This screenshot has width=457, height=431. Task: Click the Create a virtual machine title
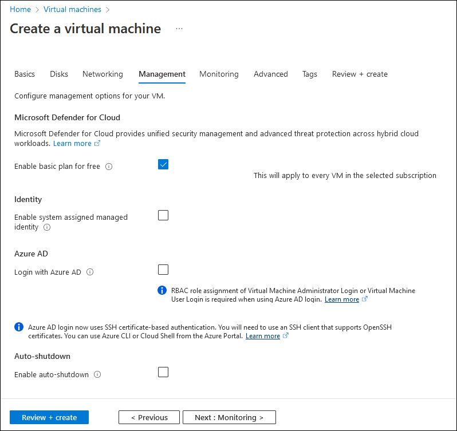point(85,29)
